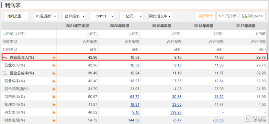Open chart icon for 营业总收入 row
Screen dimensions: 269x124
(53, 58)
